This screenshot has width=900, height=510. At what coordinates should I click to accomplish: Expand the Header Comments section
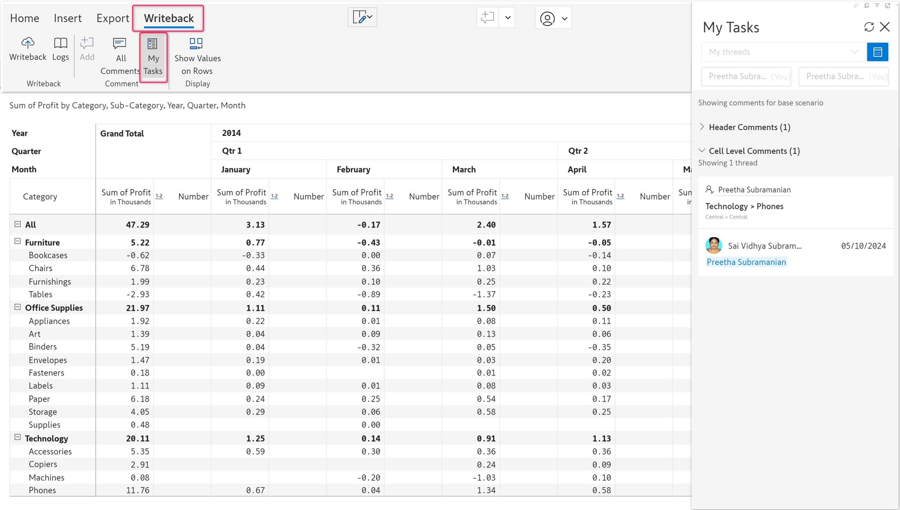coord(702,127)
